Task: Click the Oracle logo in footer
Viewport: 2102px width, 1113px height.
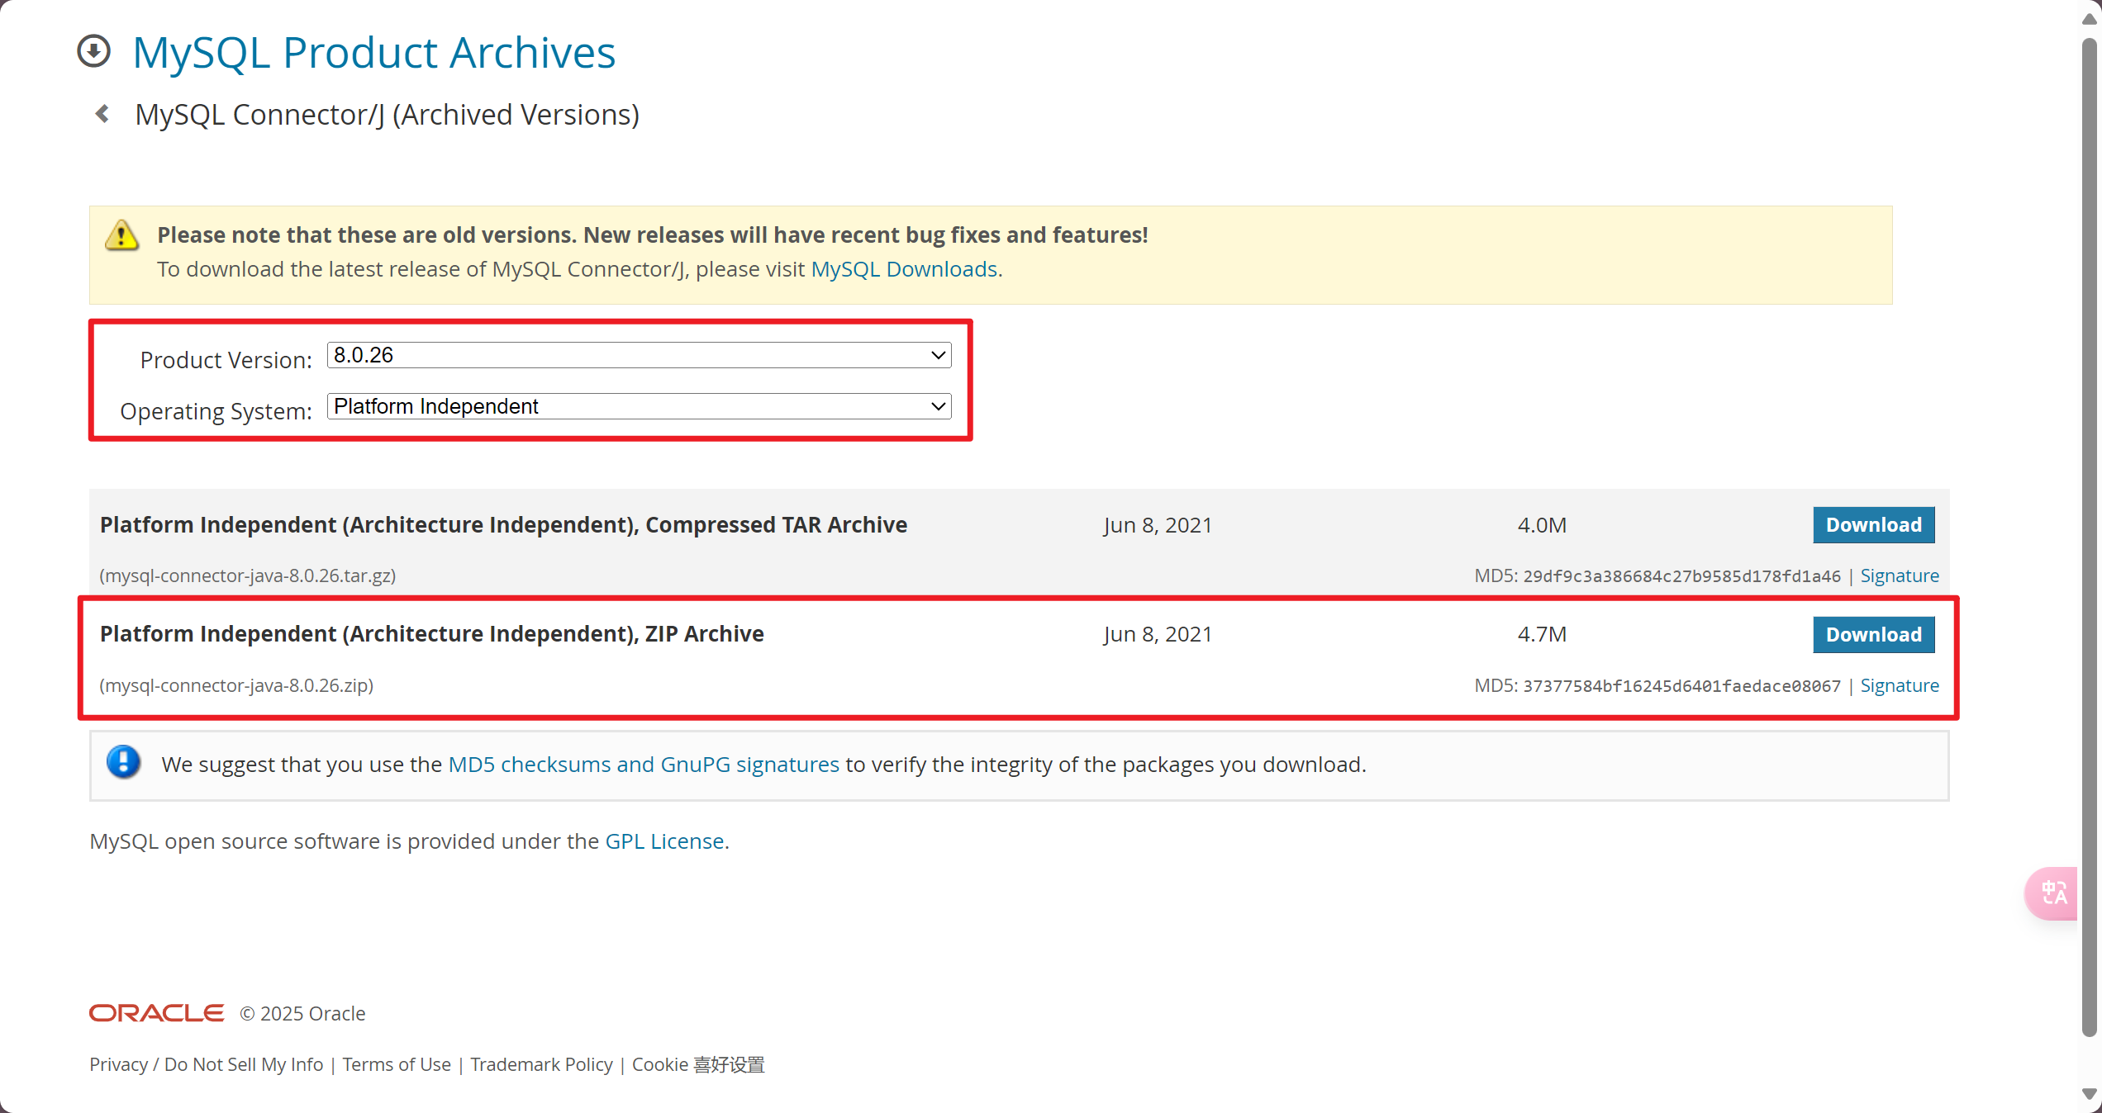Action: click(x=157, y=1013)
